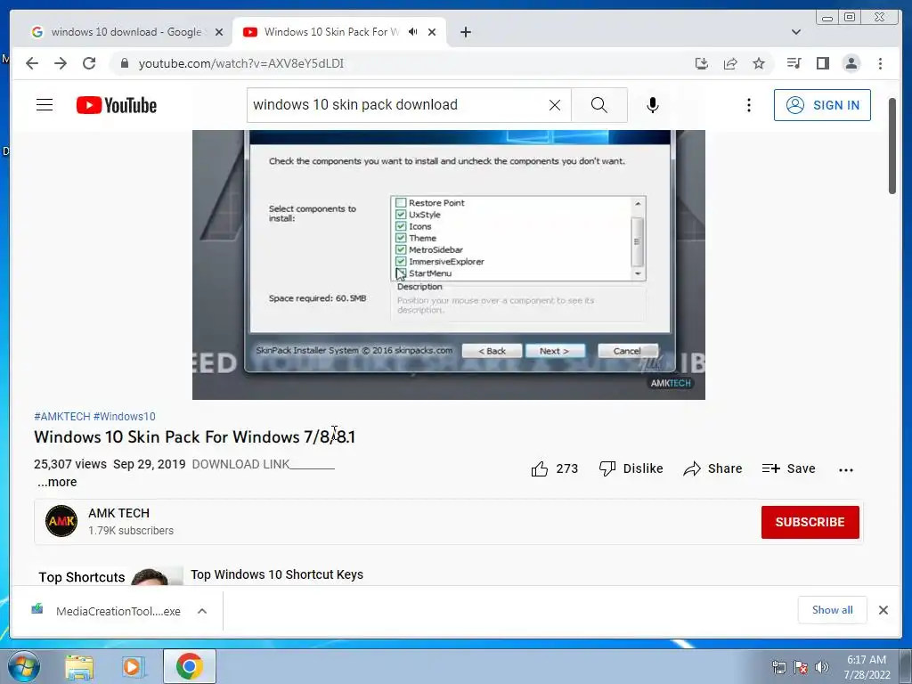Toggle the Chrome side panel
The height and width of the screenshot is (684, 912).
click(822, 63)
